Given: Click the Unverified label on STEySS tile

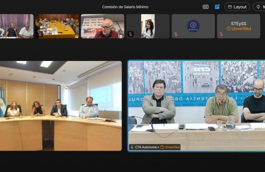Looking at the screenshot, I should coord(241,29).
